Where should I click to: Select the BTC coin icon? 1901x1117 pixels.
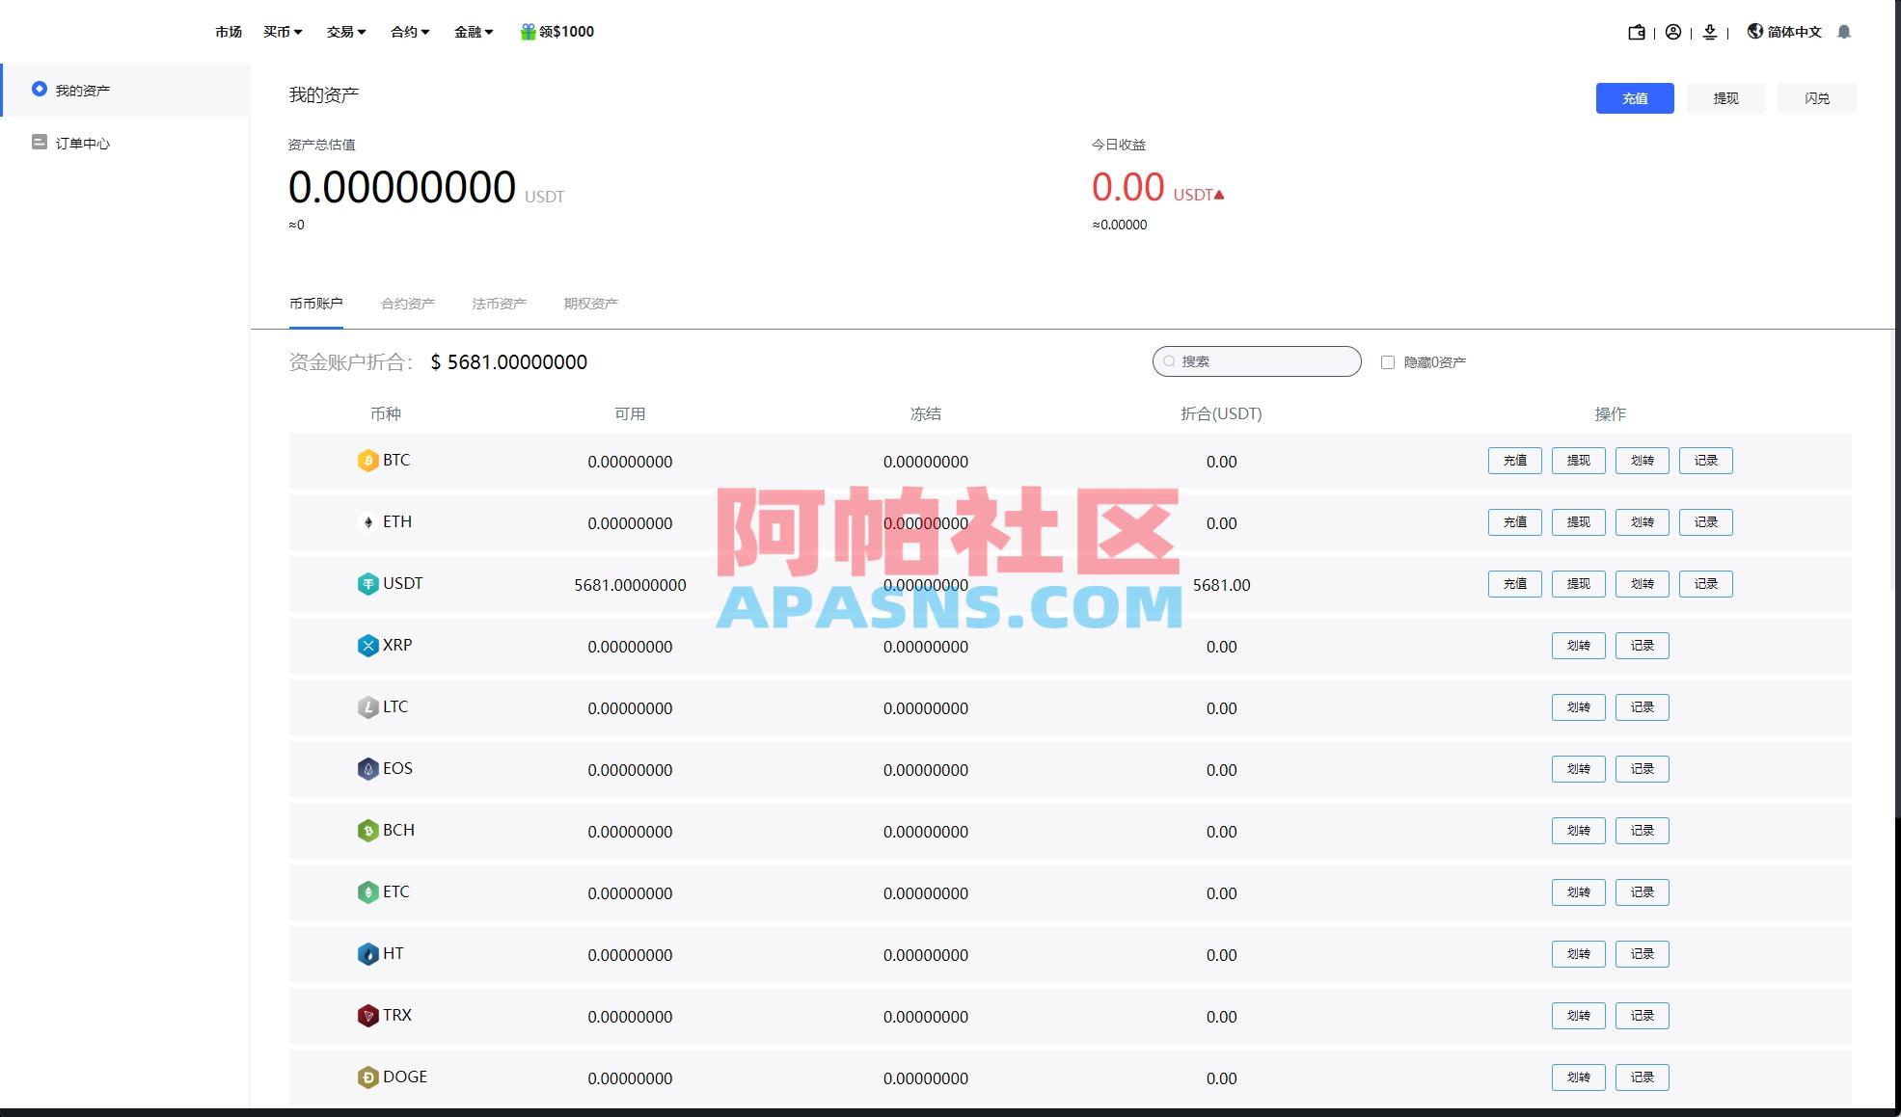(x=367, y=460)
